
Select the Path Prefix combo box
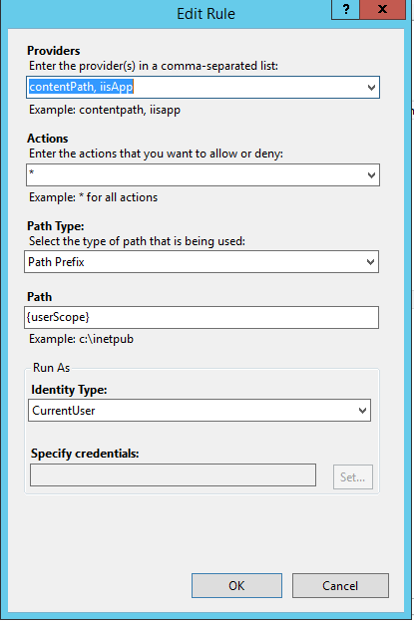click(202, 262)
